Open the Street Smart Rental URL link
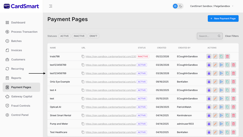The width and height of the screenshot is (243, 137). (111, 115)
